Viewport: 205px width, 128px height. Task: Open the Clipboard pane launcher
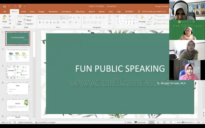pos(14,27)
